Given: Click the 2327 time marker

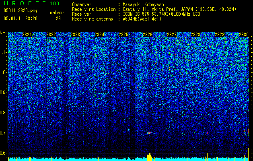Looking at the screenshot, I should [172, 35].
